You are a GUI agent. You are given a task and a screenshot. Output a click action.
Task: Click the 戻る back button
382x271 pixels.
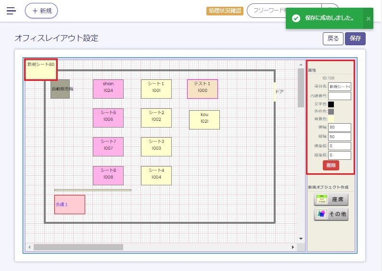pyautogui.click(x=333, y=39)
